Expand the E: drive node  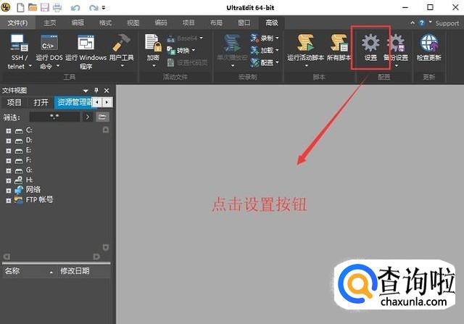pos(9,151)
